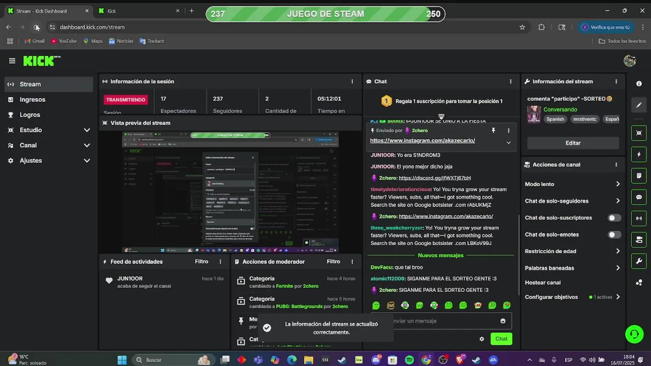The image size is (651, 366).
Task: Open the discord.gg link in chat
Action: pos(435,178)
